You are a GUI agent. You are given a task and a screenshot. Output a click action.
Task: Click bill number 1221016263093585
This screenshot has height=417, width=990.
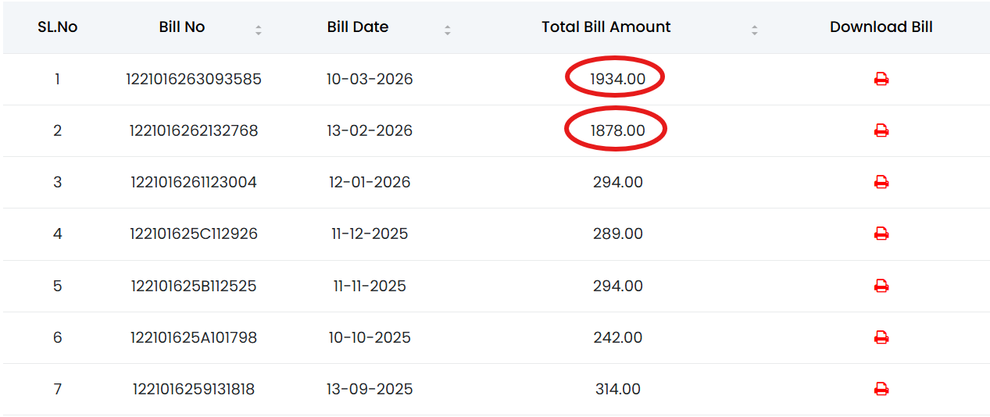pyautogui.click(x=194, y=79)
